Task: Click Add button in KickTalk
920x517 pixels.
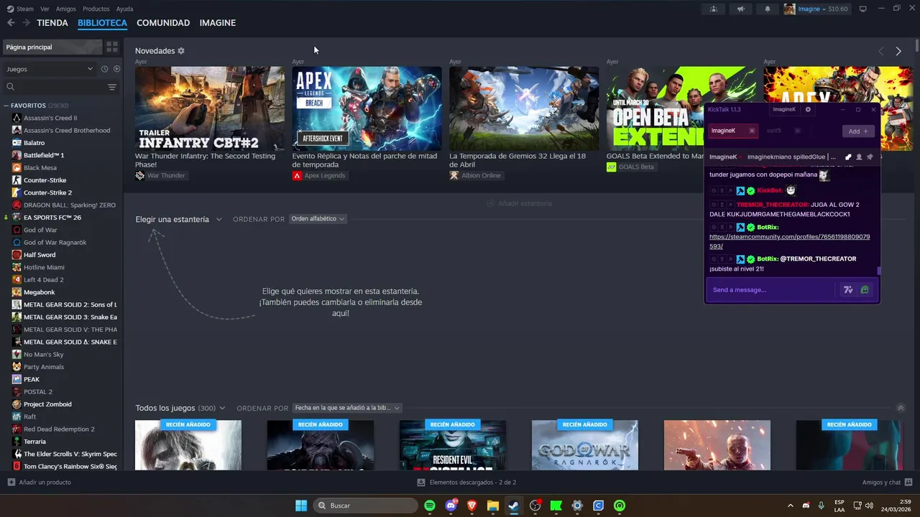Action: coord(858,131)
